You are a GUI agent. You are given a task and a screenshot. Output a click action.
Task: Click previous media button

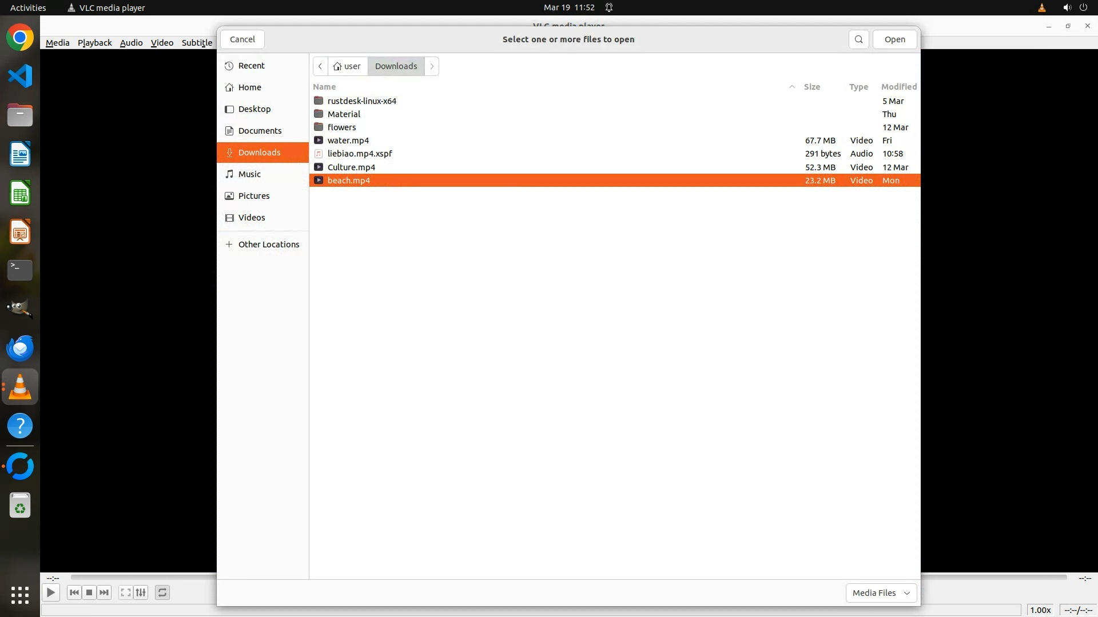click(x=74, y=592)
